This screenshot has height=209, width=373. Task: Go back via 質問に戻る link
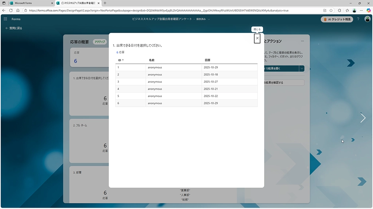(14, 28)
